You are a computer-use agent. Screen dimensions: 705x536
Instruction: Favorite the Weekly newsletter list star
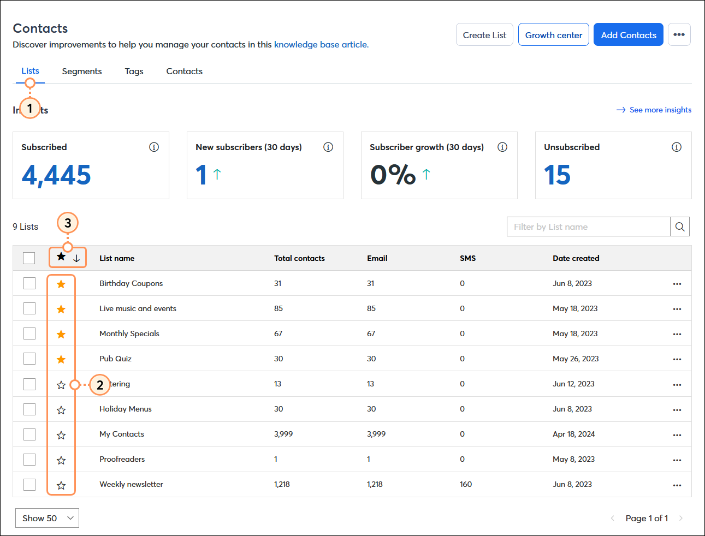click(61, 485)
